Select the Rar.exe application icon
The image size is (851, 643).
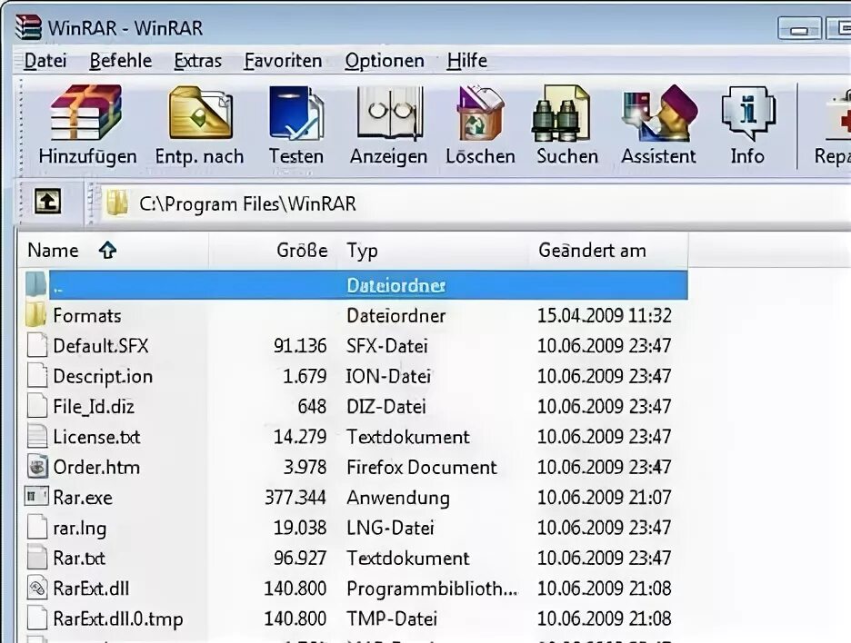pyautogui.click(x=37, y=497)
